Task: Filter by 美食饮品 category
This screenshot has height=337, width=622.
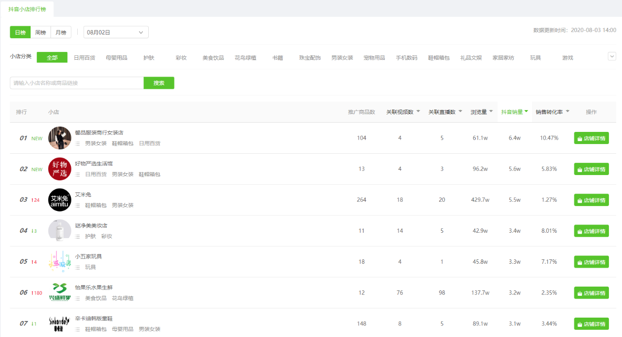Action: click(x=213, y=58)
